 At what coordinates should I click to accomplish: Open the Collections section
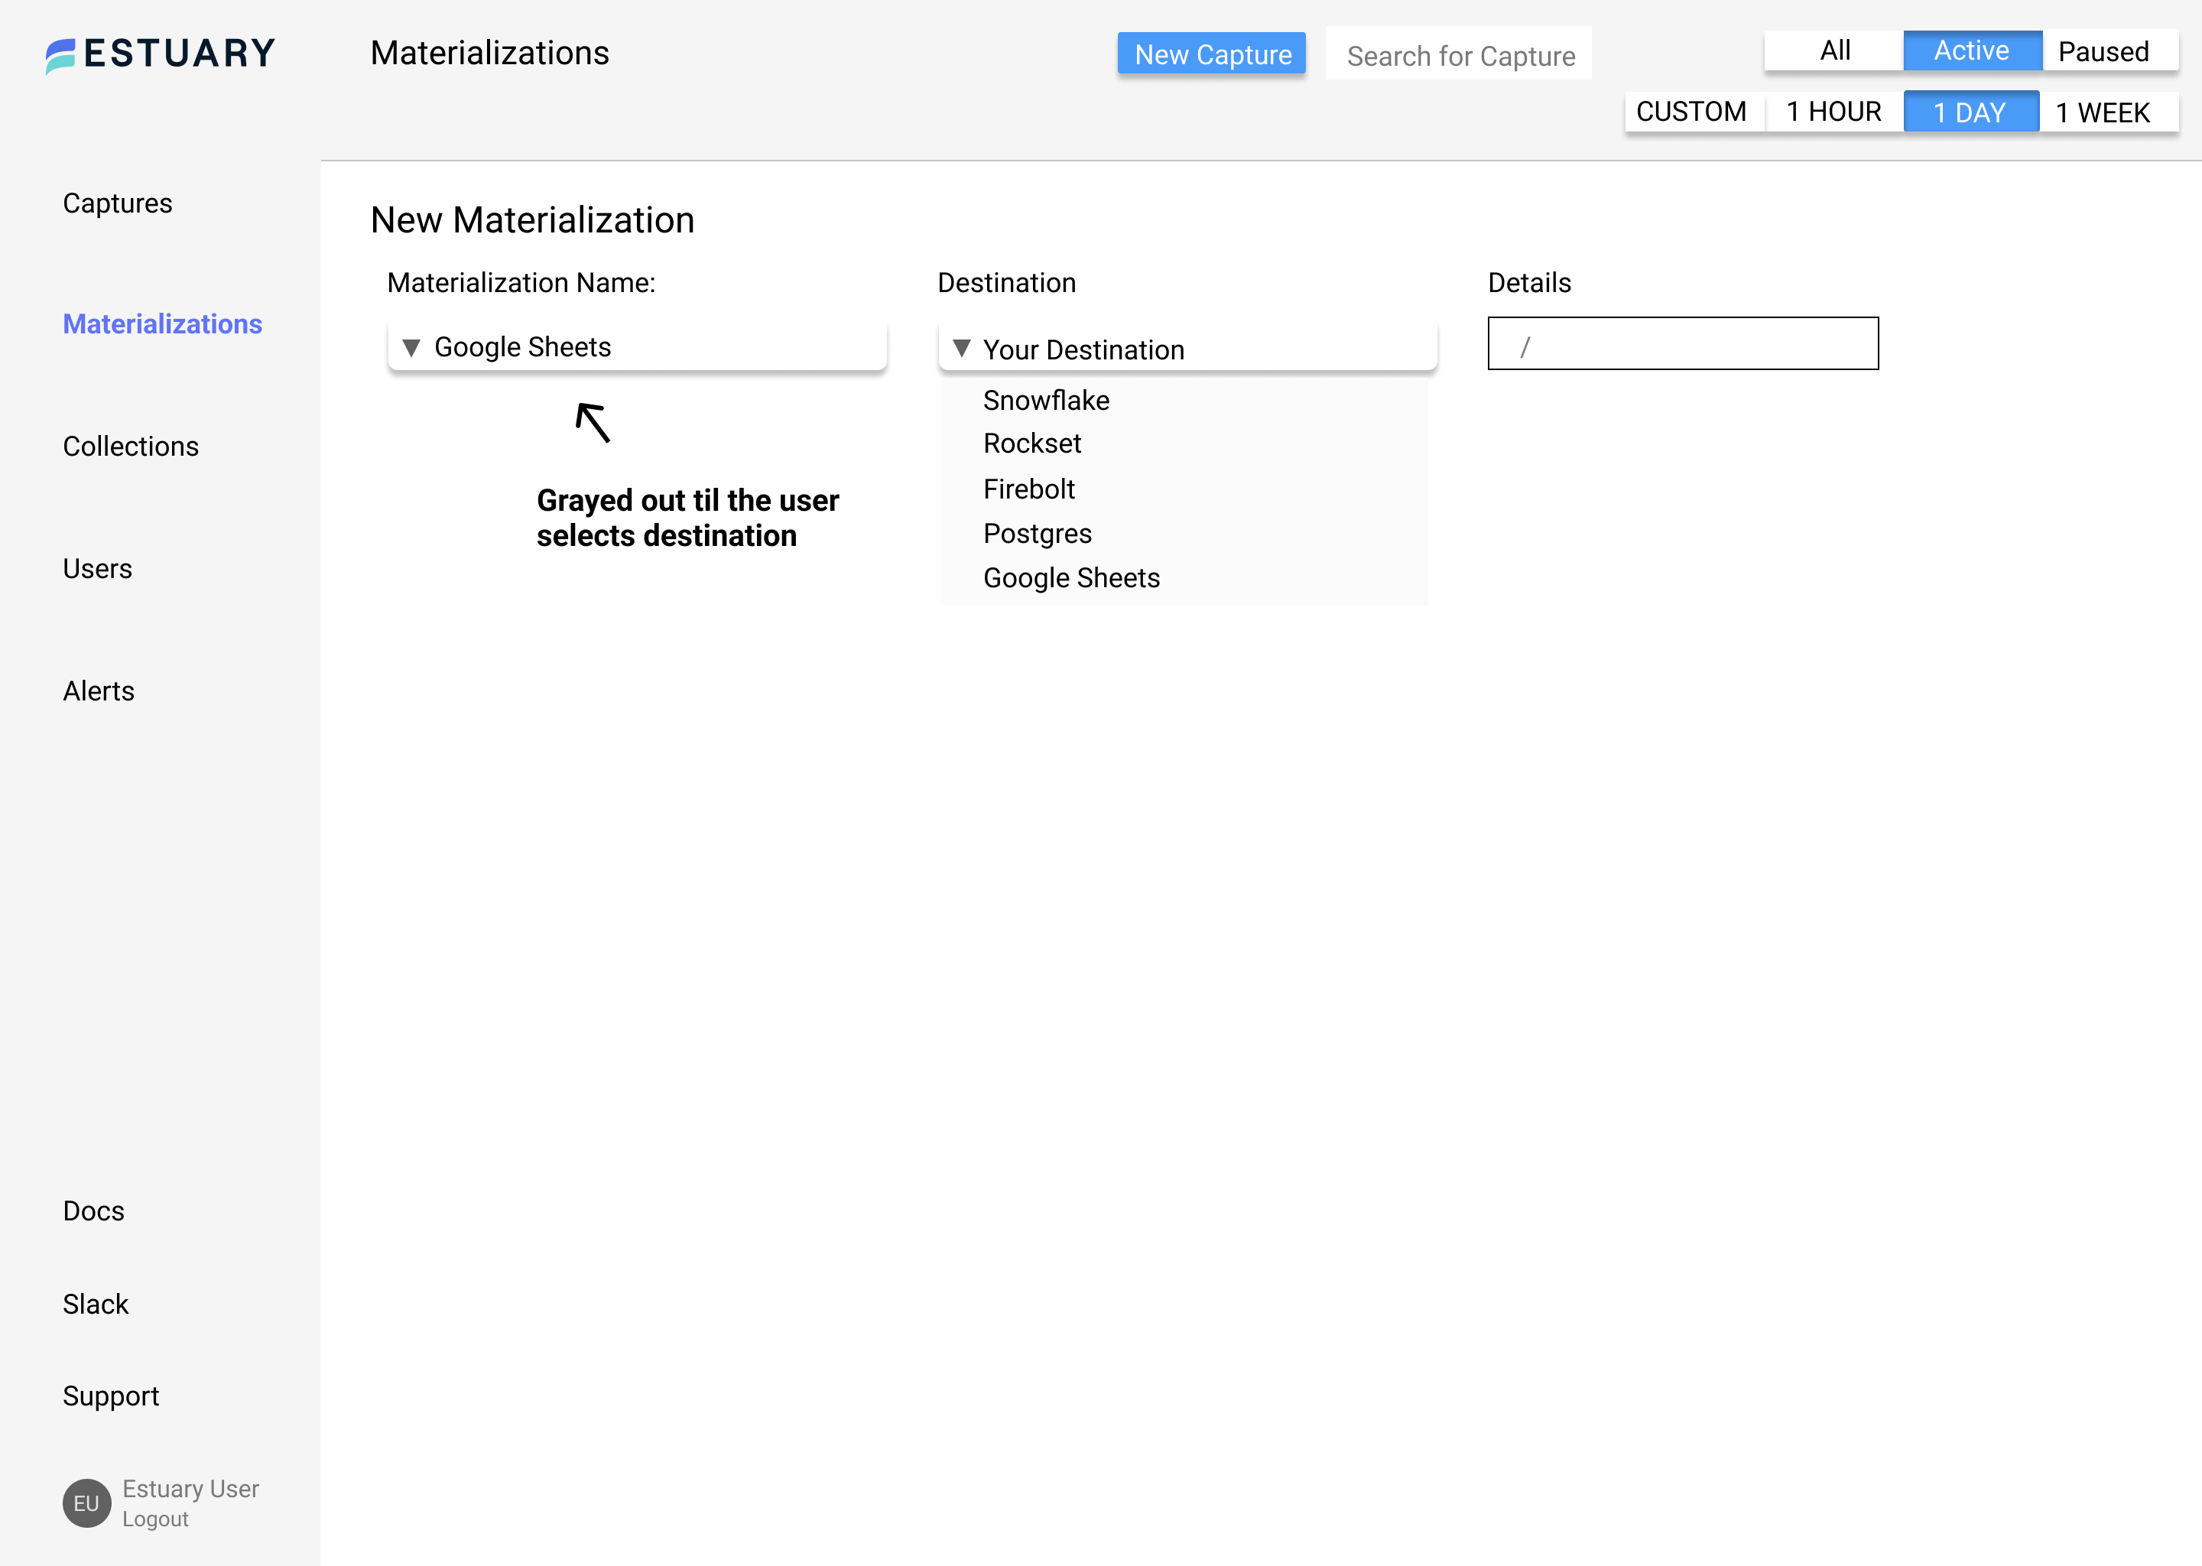(x=130, y=447)
